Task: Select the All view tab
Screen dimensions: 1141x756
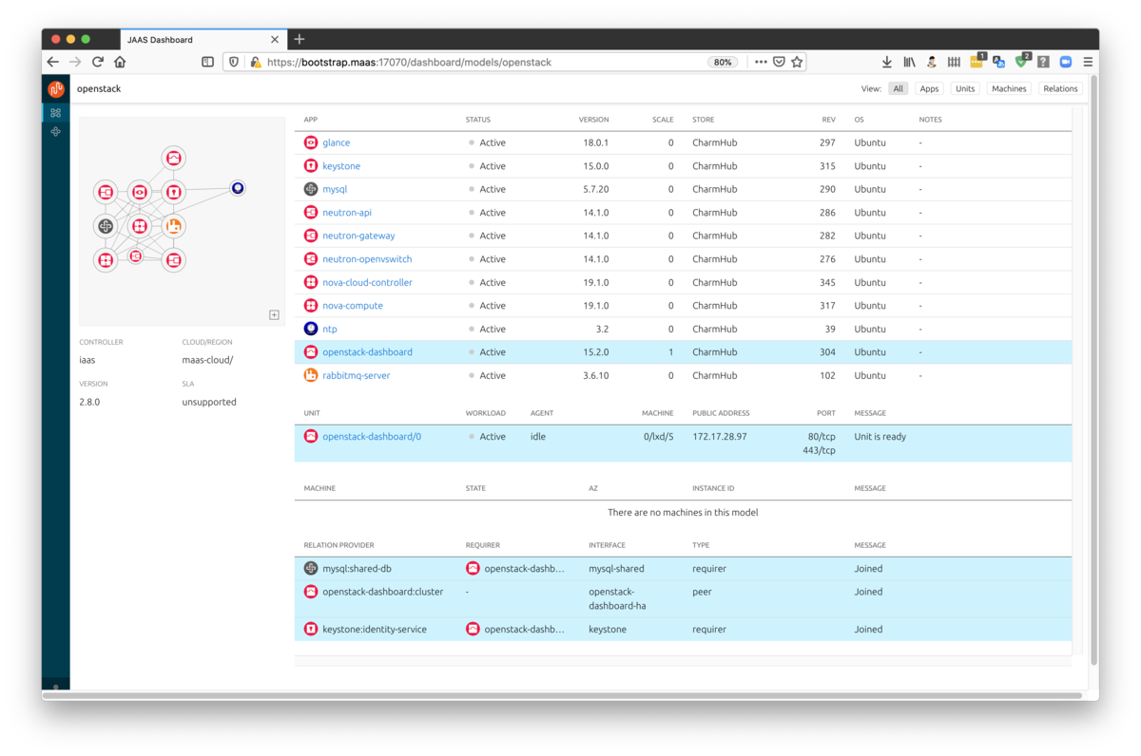Action: click(x=899, y=88)
